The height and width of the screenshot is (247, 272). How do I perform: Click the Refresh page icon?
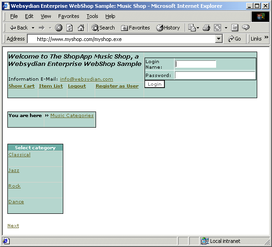tap(70, 28)
